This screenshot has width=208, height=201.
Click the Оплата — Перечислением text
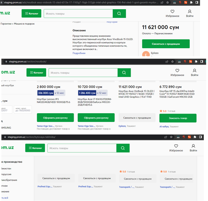157,33
